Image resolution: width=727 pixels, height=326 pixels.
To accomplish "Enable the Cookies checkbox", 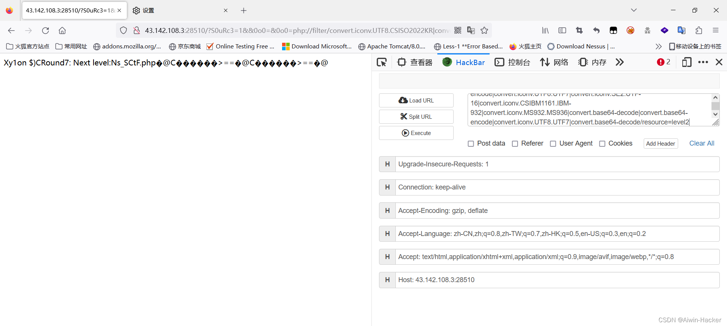I will coord(602,144).
